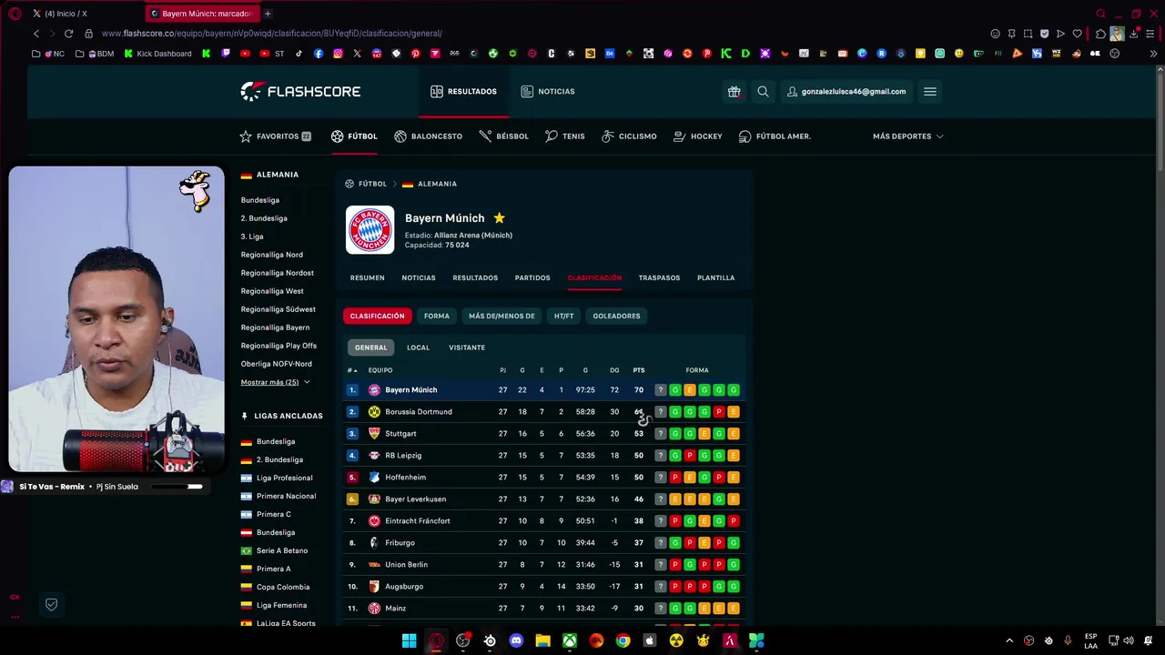
Task: Select the Forma standings filter
Action: coord(436,316)
